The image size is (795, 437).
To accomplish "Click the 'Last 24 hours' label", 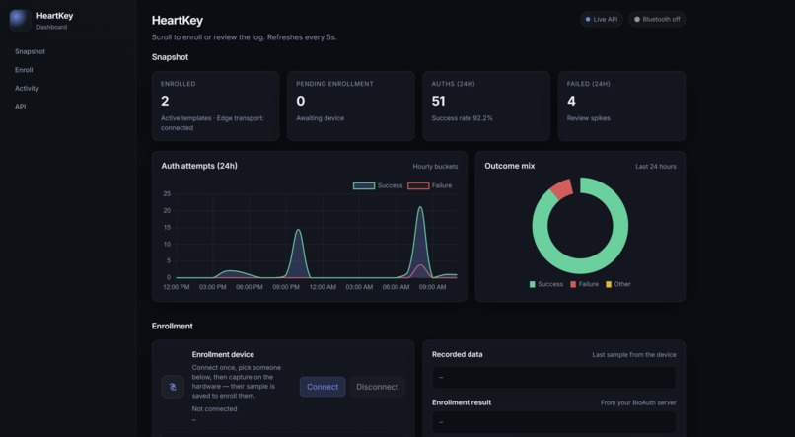I will pyautogui.click(x=656, y=167).
